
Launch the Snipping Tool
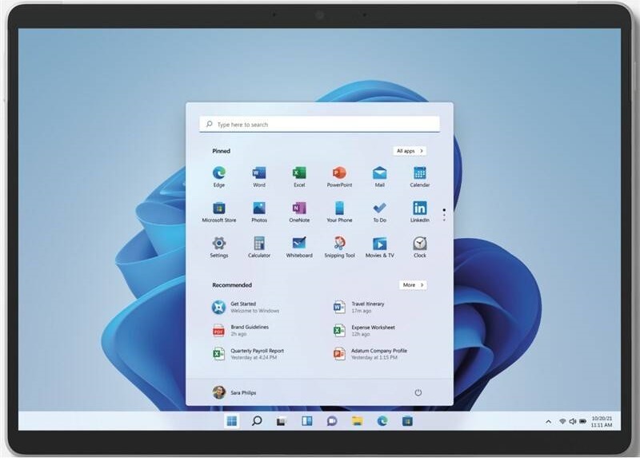(x=339, y=247)
